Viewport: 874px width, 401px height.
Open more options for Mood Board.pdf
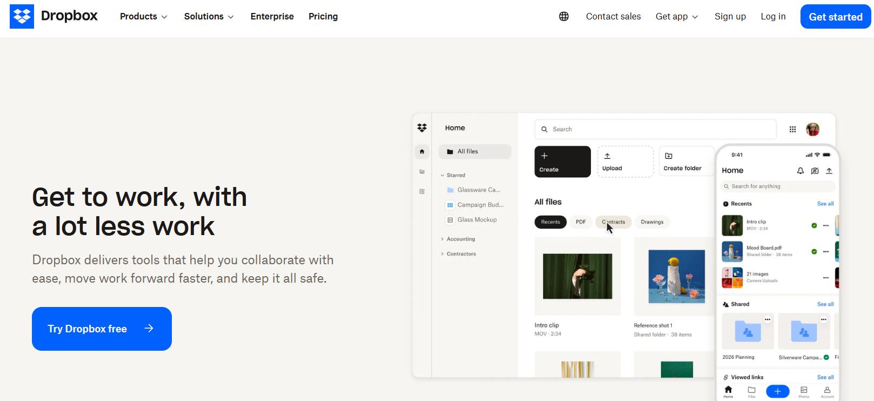(826, 251)
